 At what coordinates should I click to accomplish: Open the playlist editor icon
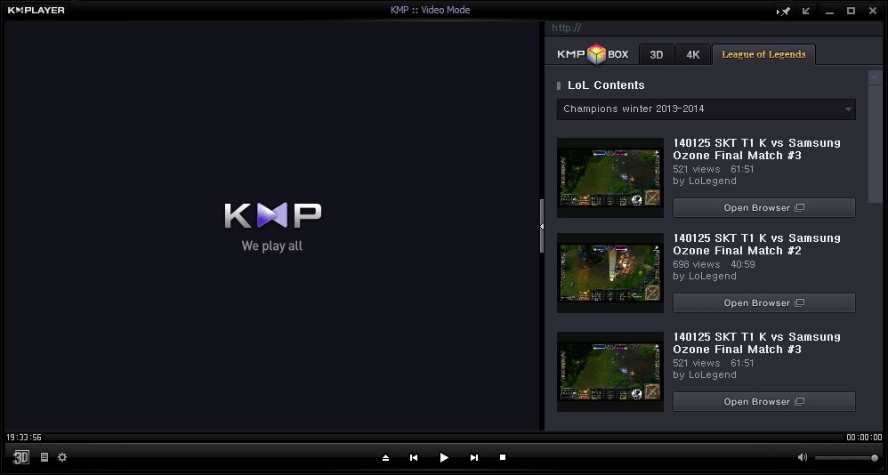click(44, 457)
